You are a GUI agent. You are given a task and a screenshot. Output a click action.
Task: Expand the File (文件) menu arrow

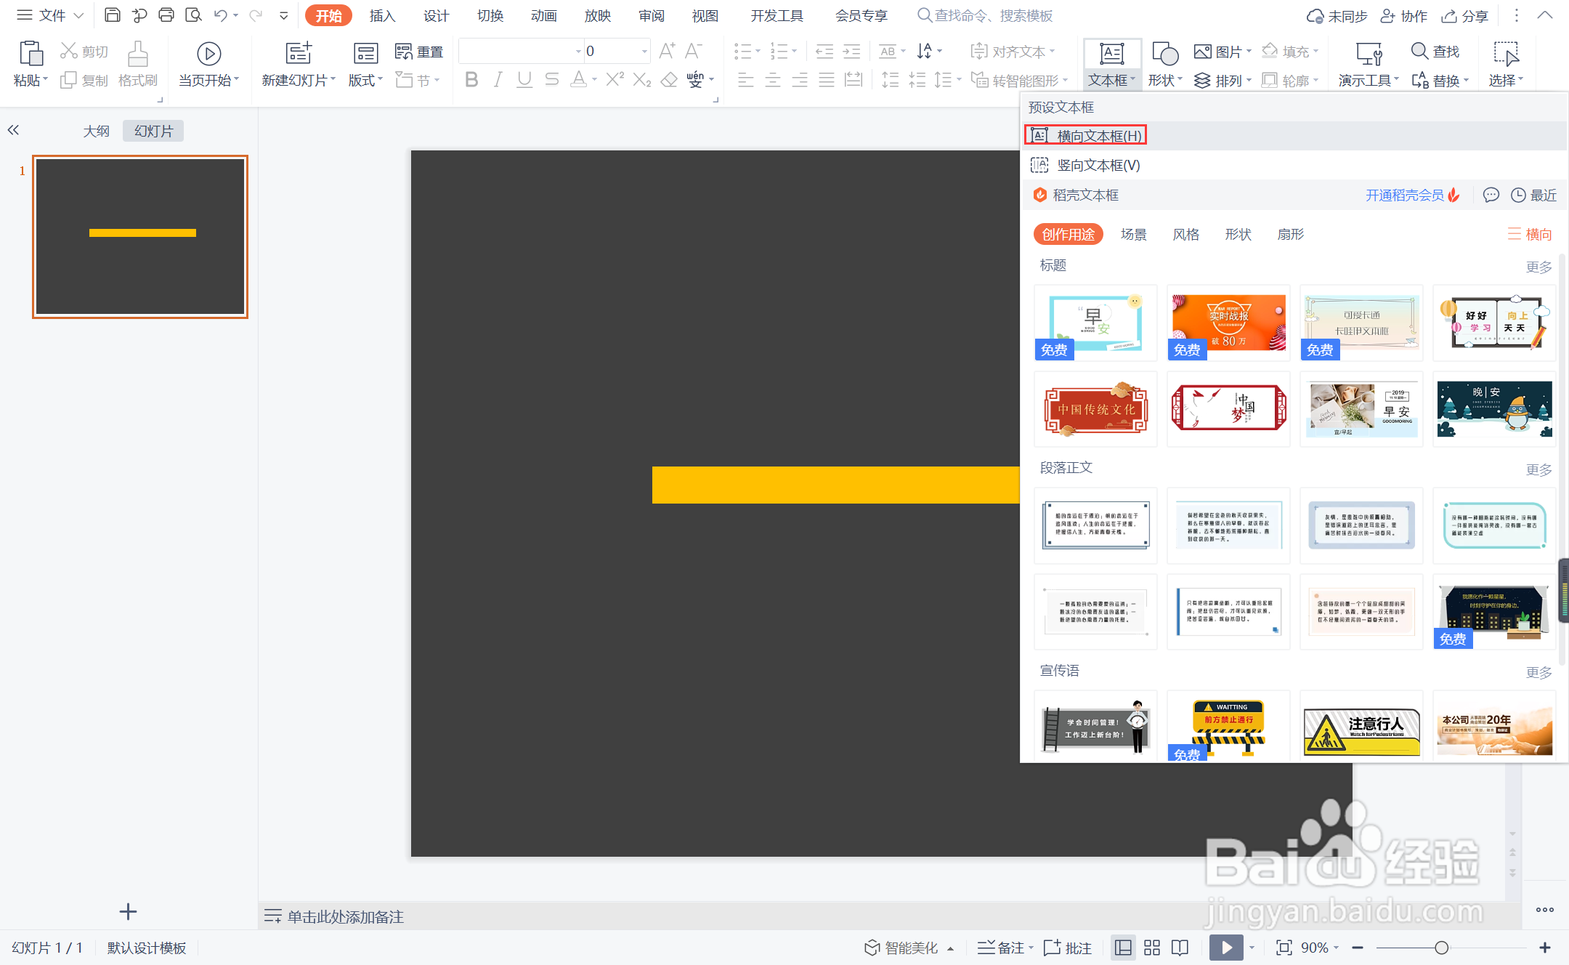click(79, 15)
